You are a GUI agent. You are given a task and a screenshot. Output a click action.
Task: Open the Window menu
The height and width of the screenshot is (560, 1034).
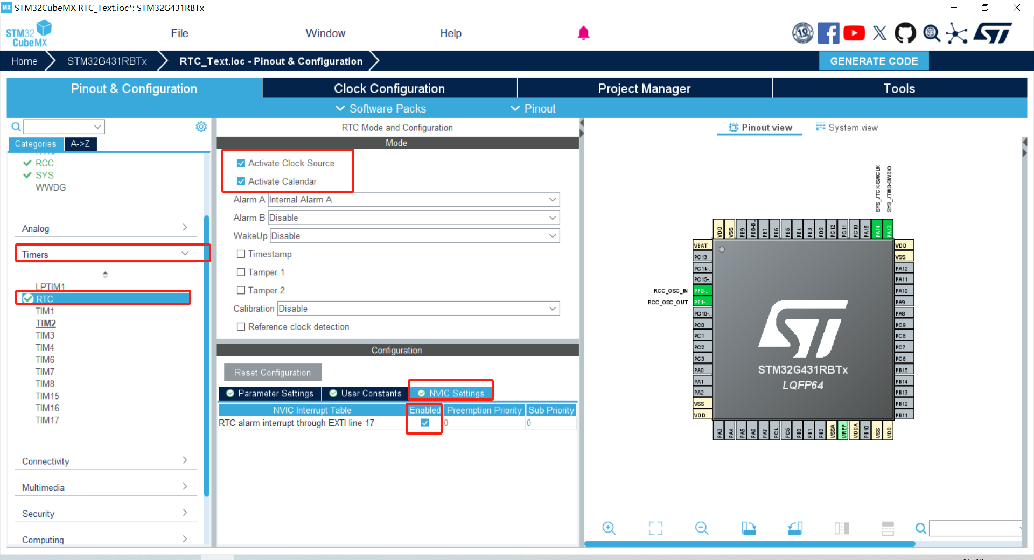pyautogui.click(x=325, y=33)
